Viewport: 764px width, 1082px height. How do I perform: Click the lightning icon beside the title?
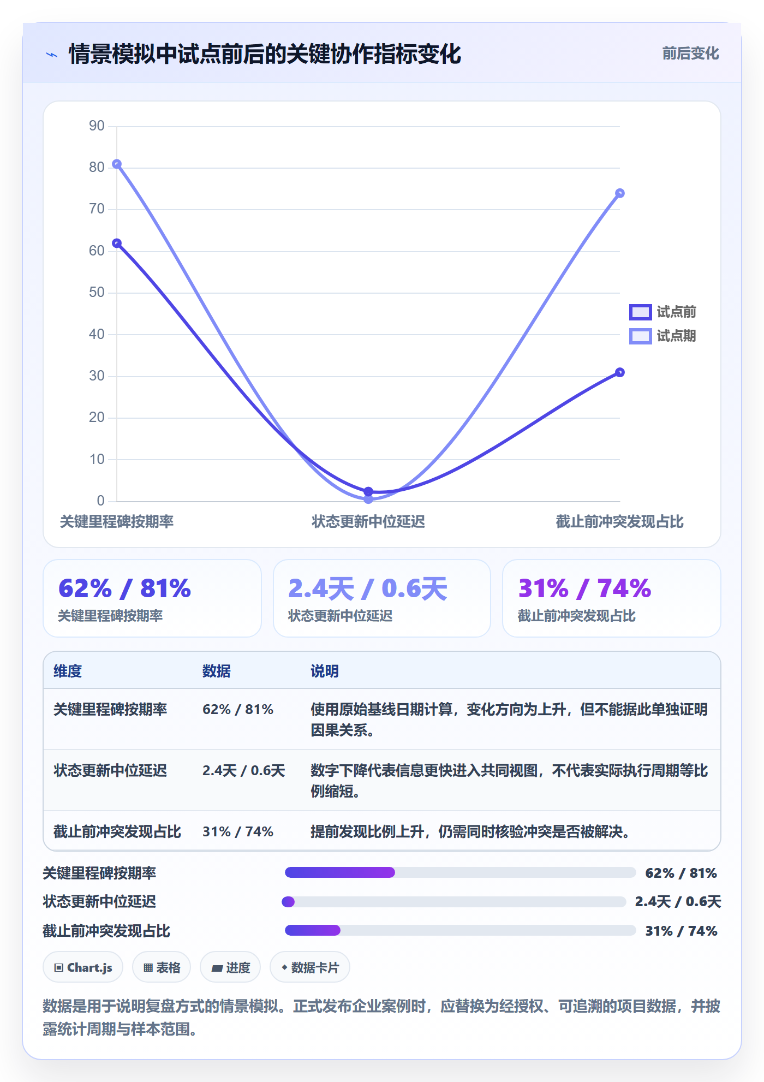[x=52, y=55]
